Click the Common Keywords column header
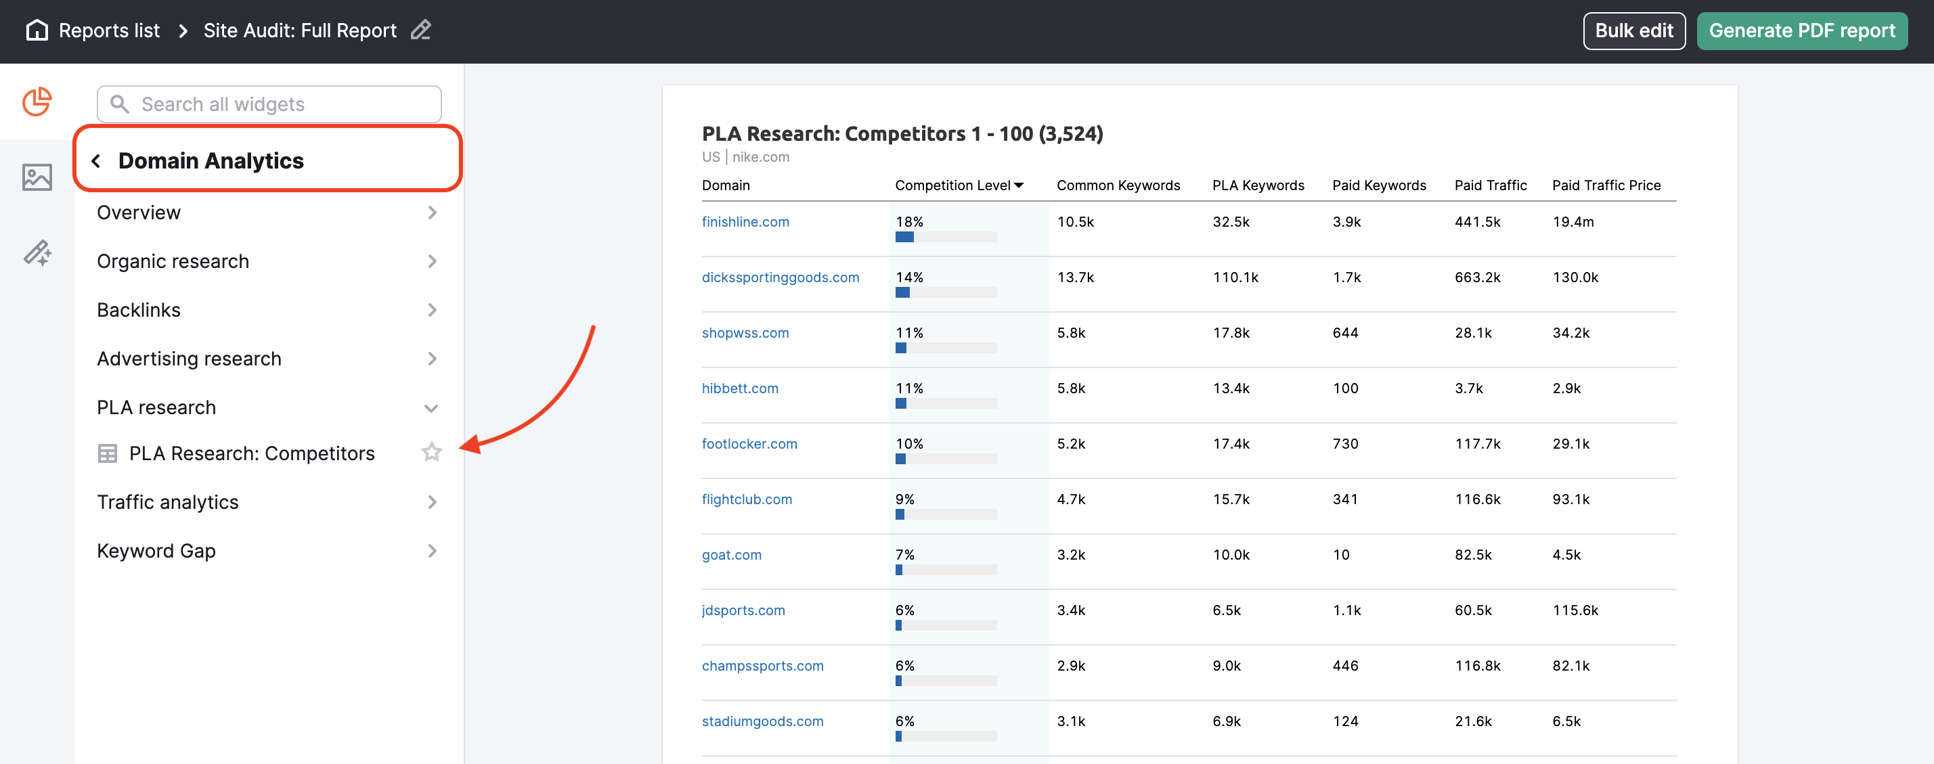This screenshot has width=1934, height=764. click(1118, 185)
